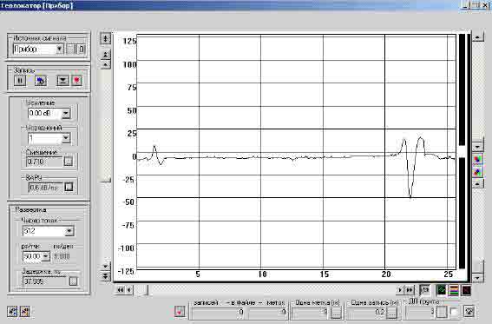Click the vertical fit arrows icon above scale
492x324 pixels.
pyautogui.click(x=106, y=38)
